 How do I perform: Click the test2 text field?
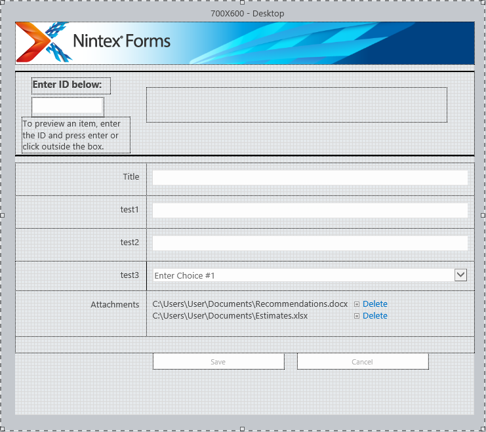[310, 243]
